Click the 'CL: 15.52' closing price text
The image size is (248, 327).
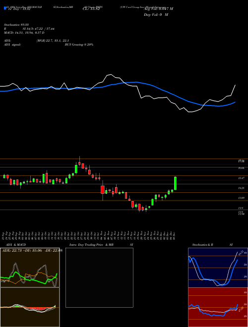click(x=91, y=9)
